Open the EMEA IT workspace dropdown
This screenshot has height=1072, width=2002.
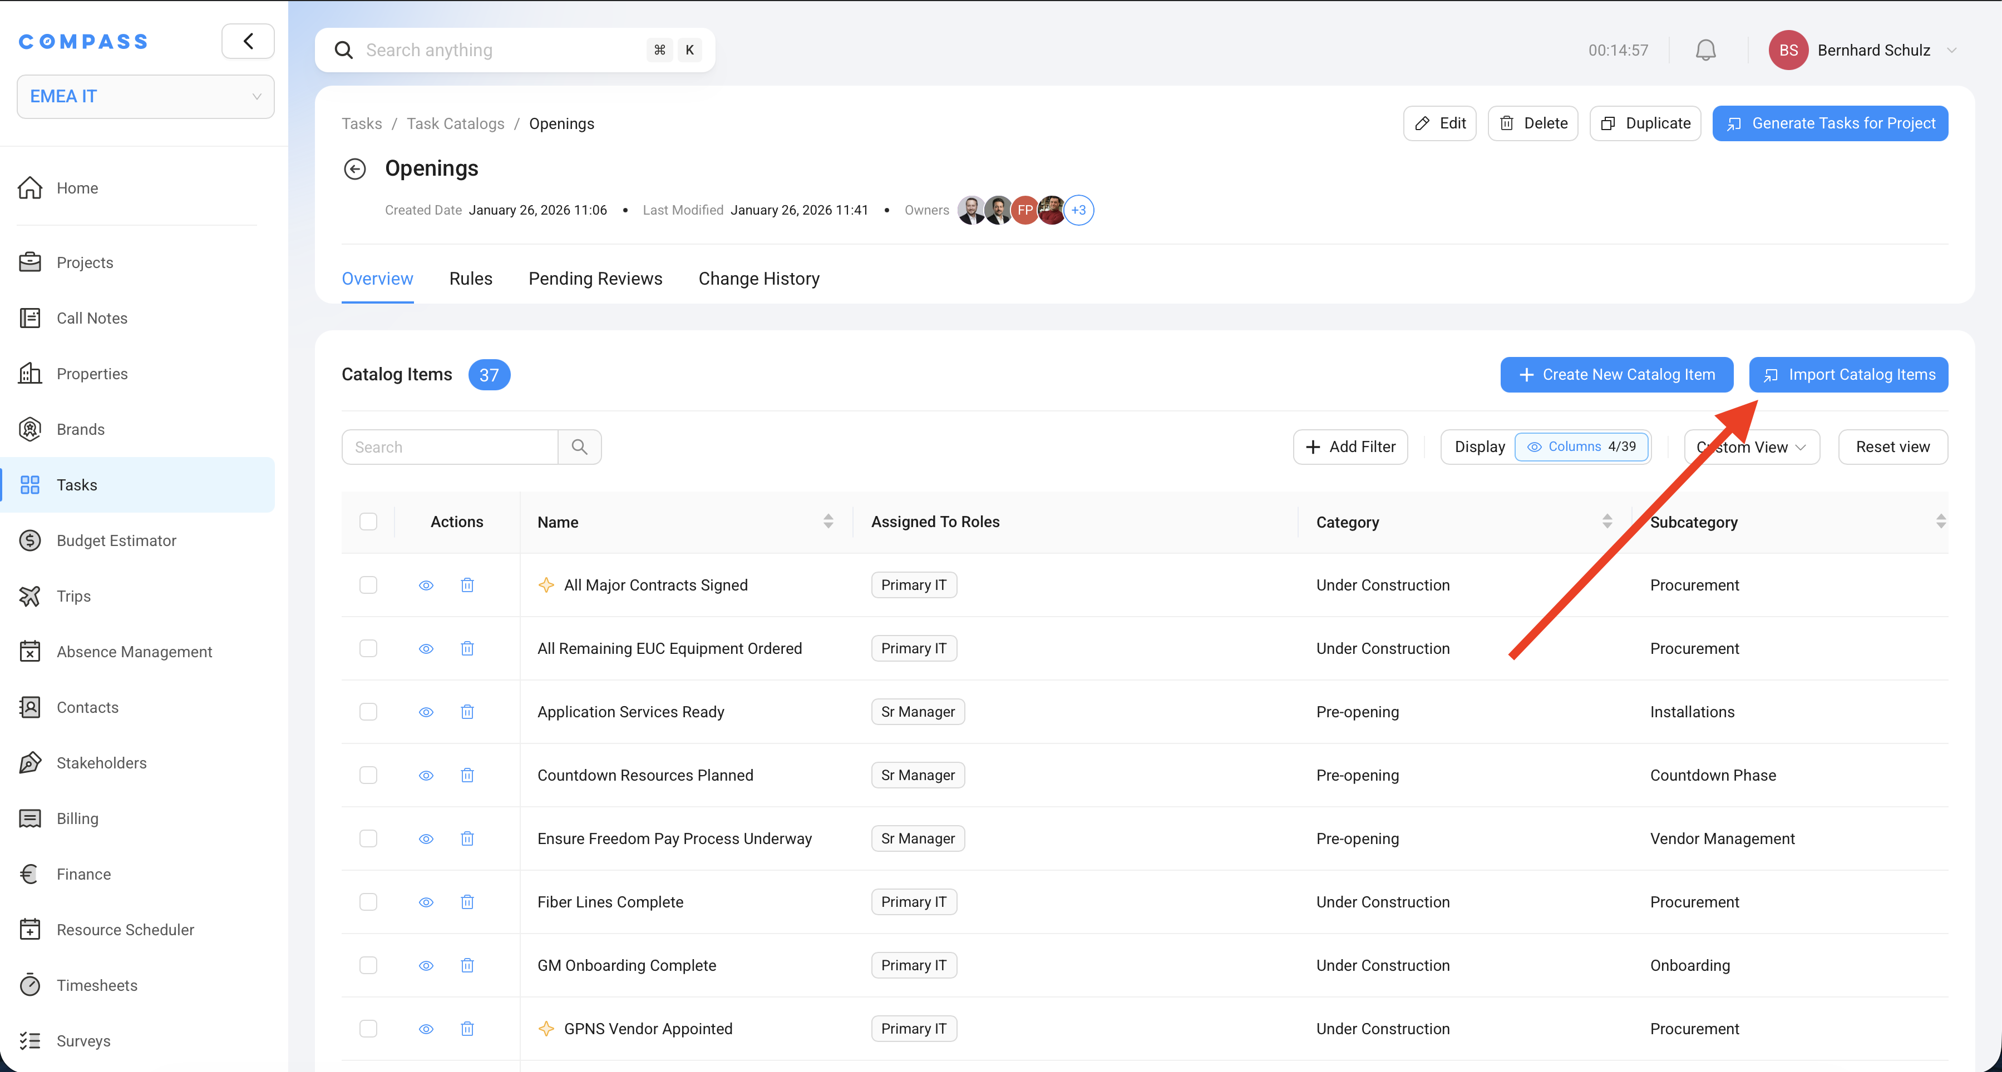[x=145, y=96]
